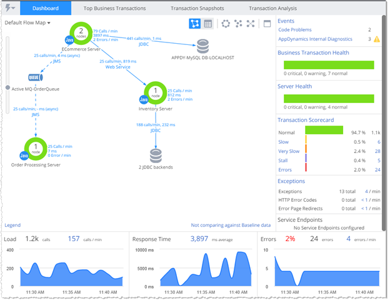Open the Events section heading
Image resolution: width=390 pixels, height=303 pixels.
pyautogui.click(x=286, y=21)
